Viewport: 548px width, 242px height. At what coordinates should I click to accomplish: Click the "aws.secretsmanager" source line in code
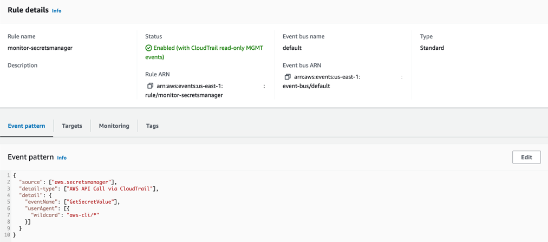[68, 181]
